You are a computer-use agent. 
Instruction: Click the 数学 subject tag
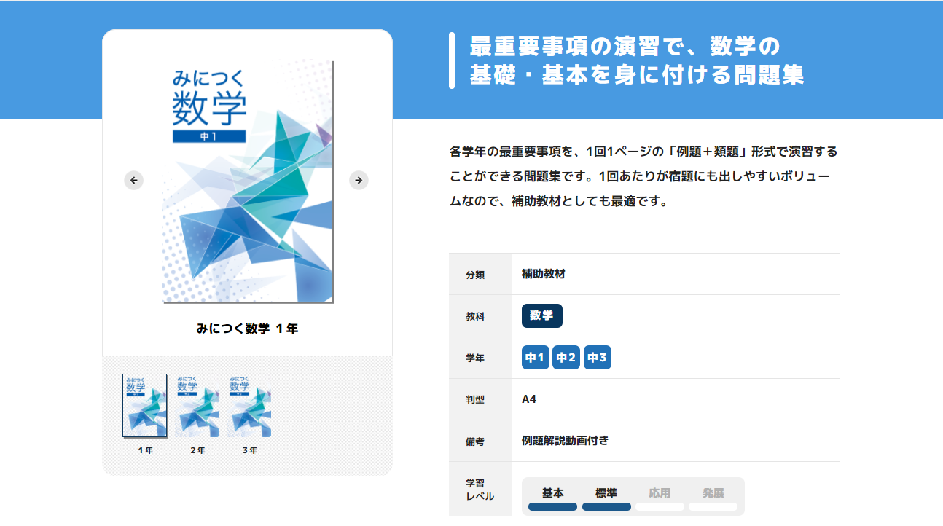pos(541,316)
